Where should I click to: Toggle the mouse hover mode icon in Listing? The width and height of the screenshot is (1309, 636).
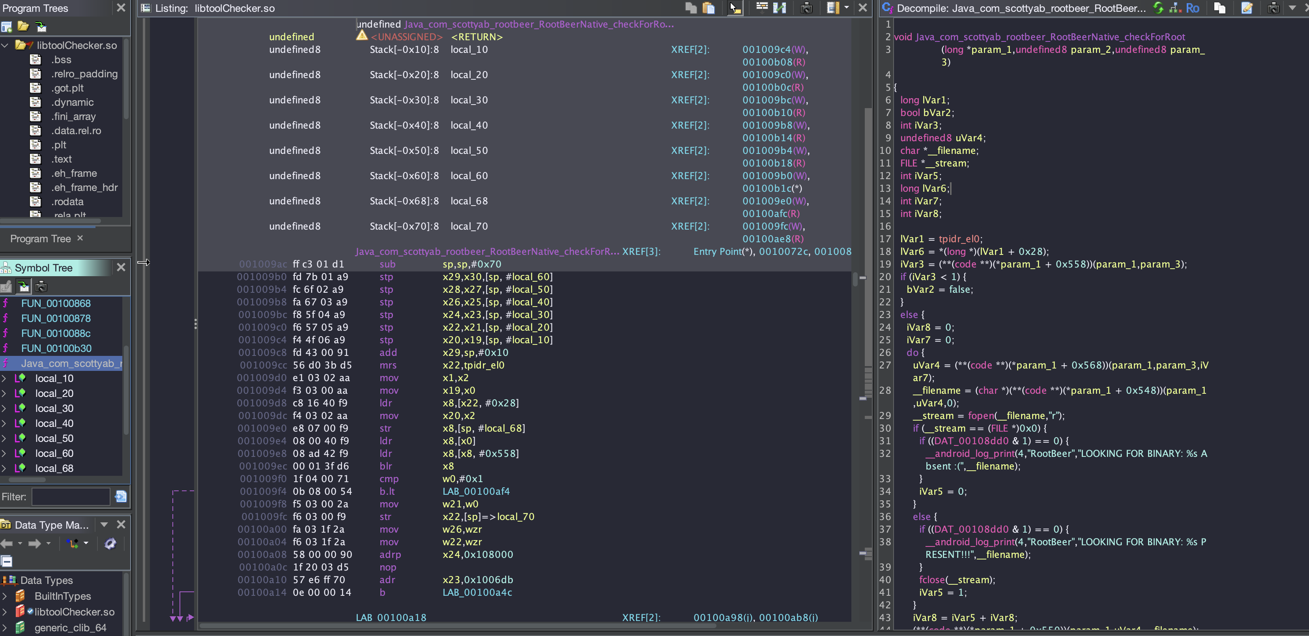pyautogui.click(x=735, y=7)
